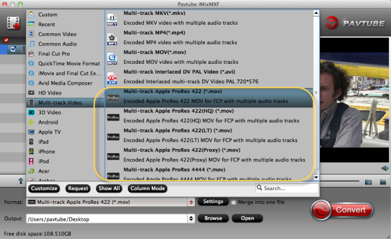Open the snapshot folder icon
Screen dimensions: 391x239
coord(383,182)
